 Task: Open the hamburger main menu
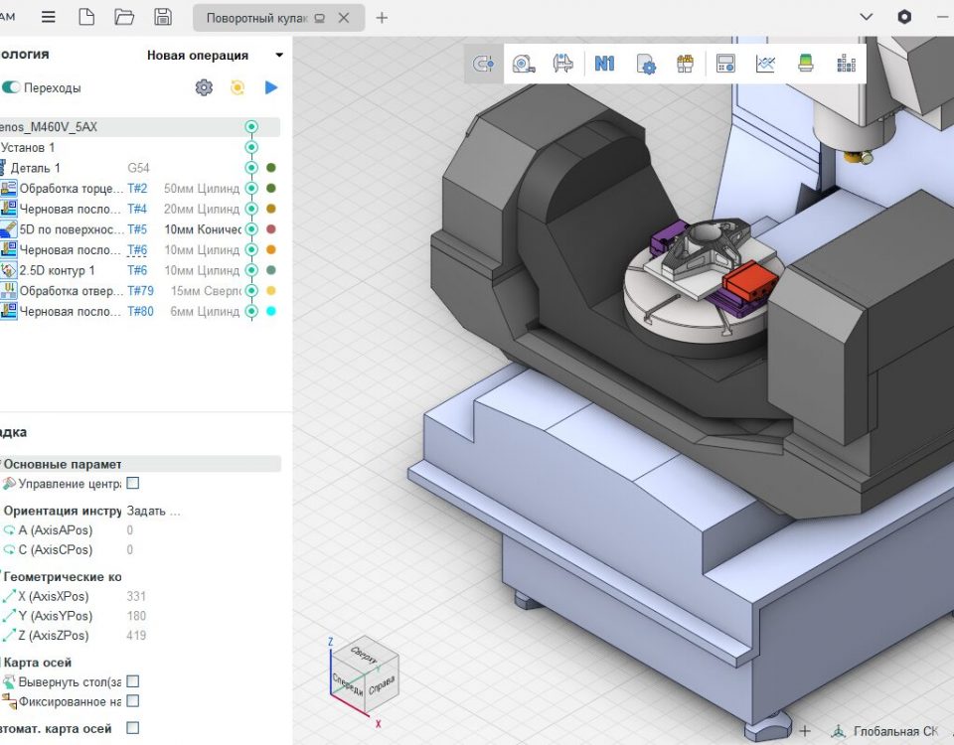tap(48, 17)
